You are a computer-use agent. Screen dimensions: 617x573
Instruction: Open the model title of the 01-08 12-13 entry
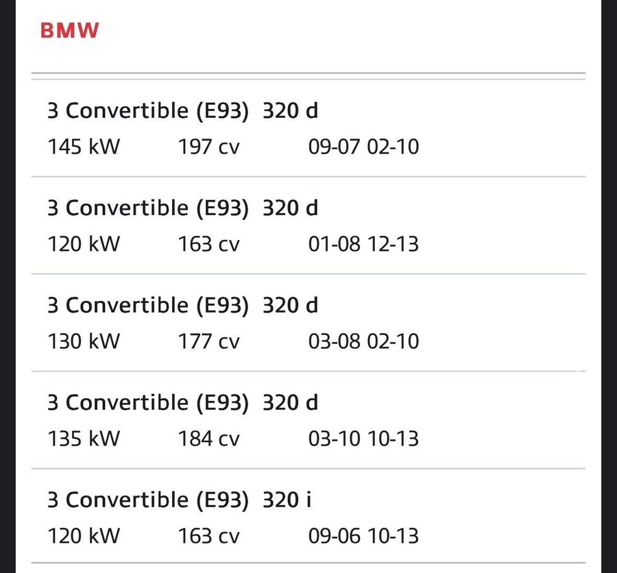(182, 208)
